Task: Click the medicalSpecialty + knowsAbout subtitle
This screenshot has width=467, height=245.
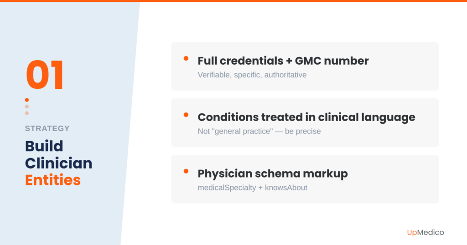Action: [252, 187]
